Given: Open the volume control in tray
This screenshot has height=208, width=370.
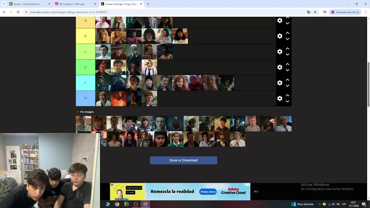Looking at the screenshot, I should [x=333, y=204].
